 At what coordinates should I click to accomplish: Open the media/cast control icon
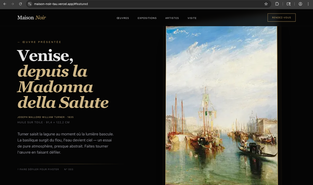[289, 4]
